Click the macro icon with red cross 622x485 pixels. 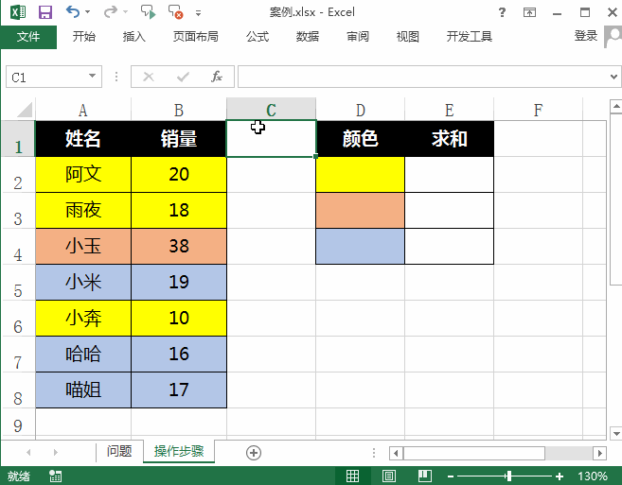(176, 12)
